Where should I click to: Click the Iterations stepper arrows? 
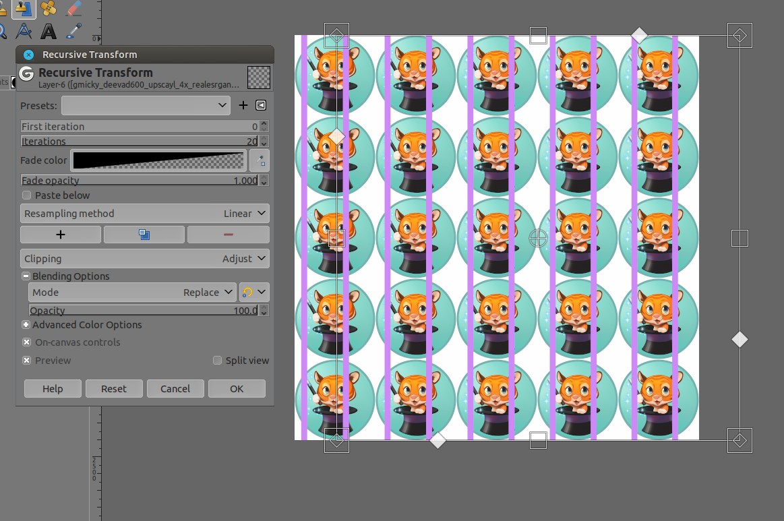click(x=264, y=141)
